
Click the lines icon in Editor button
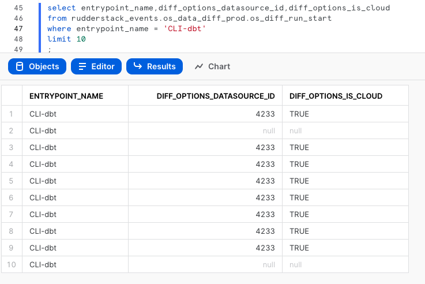(x=82, y=66)
